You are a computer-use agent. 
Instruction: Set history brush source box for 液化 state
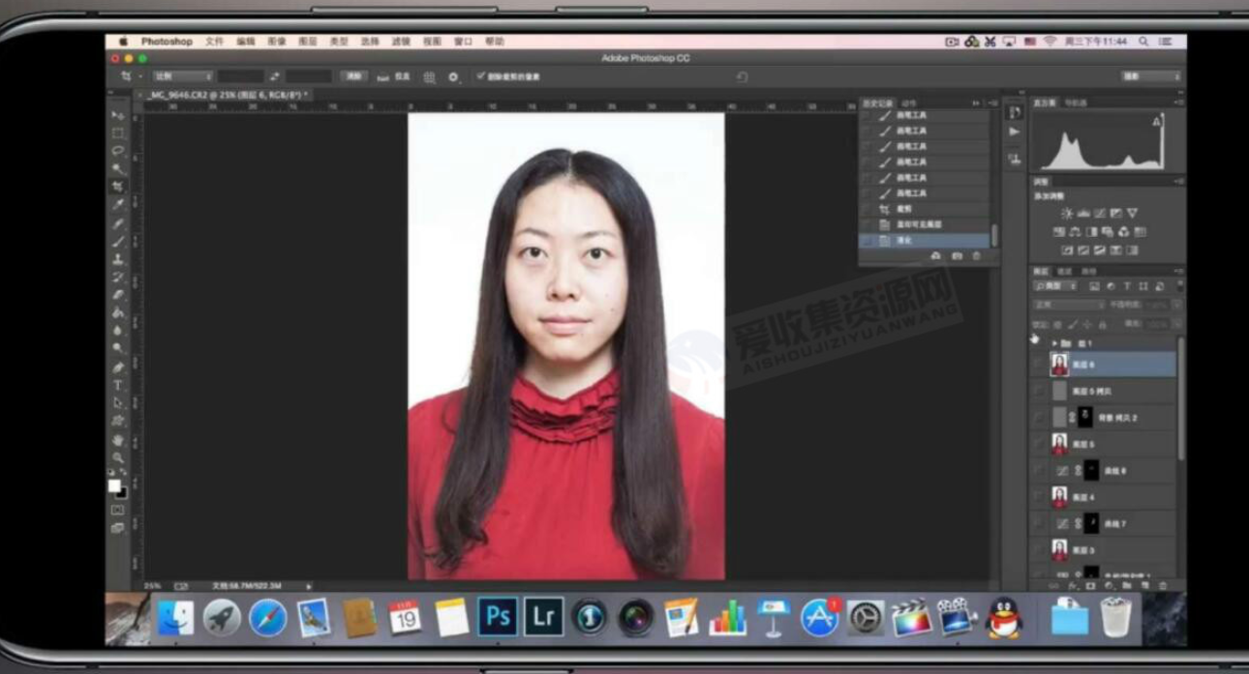pyautogui.click(x=867, y=240)
